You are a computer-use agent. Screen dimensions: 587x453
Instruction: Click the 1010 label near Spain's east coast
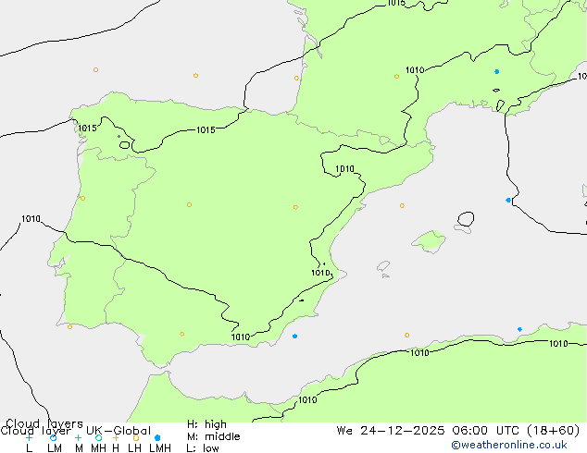click(321, 273)
